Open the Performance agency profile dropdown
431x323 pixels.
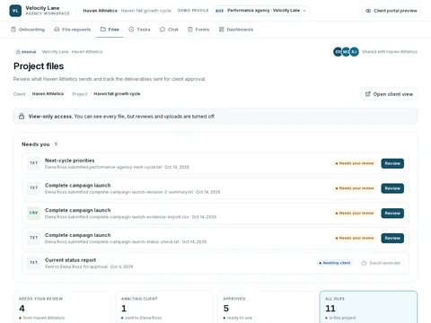click(261, 11)
